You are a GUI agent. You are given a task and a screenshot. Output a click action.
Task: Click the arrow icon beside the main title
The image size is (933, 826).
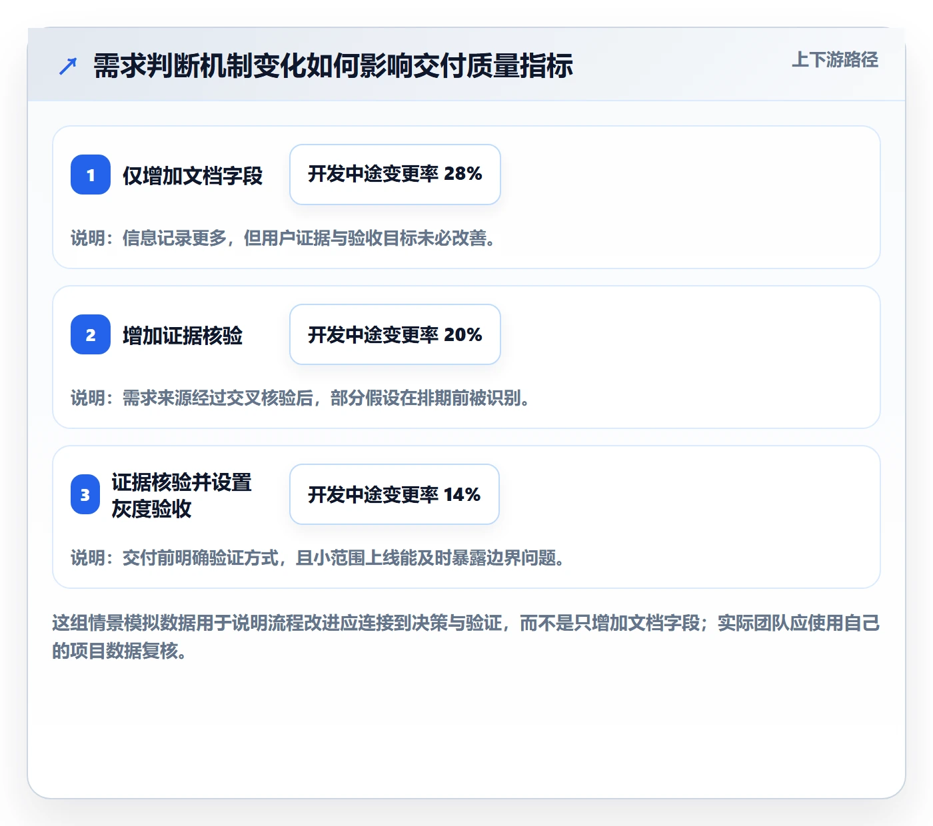coord(68,66)
